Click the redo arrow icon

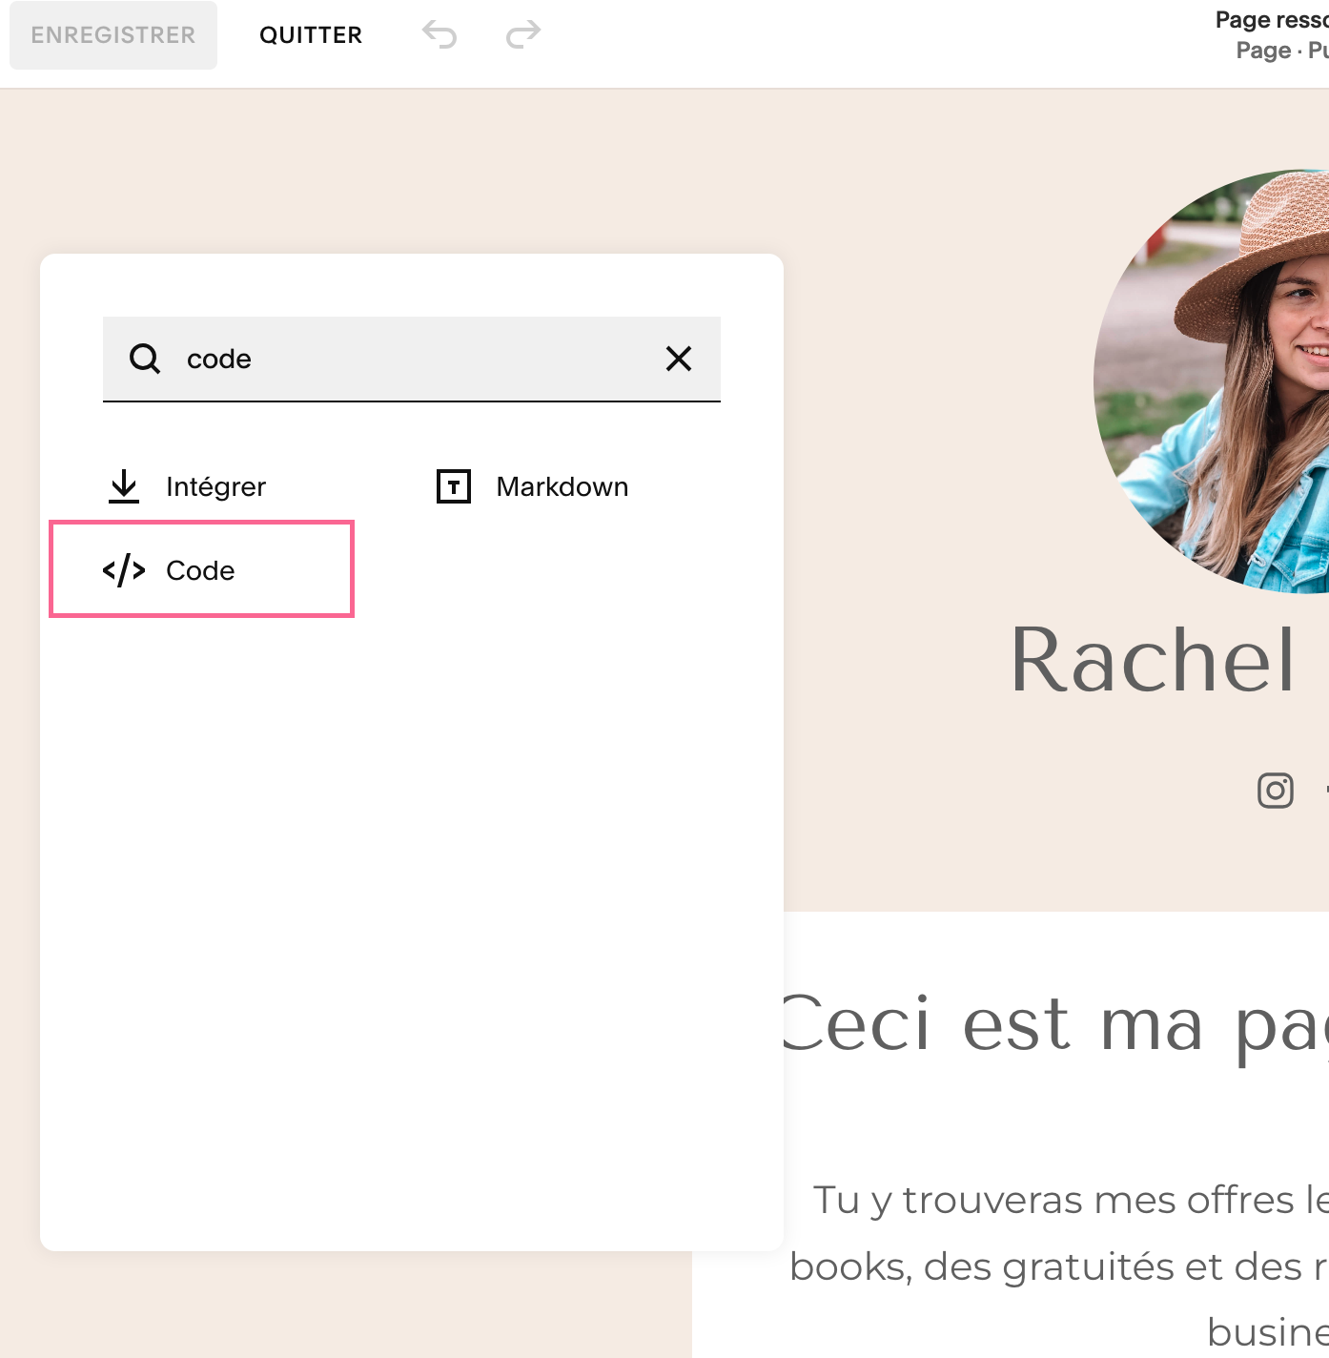(x=521, y=34)
